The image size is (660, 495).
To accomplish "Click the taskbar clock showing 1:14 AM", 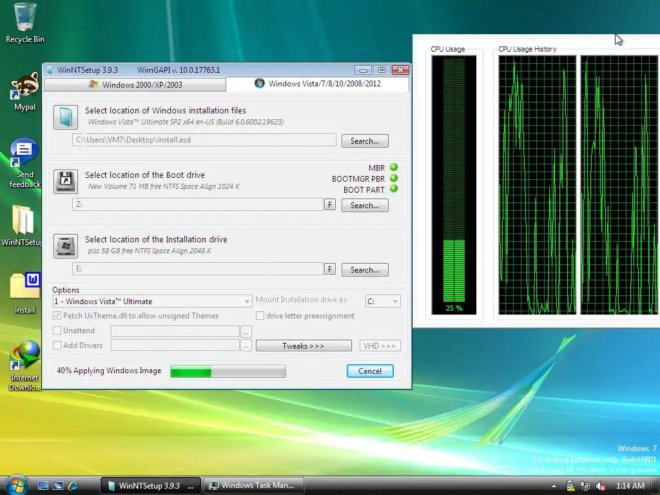I will click(630, 486).
